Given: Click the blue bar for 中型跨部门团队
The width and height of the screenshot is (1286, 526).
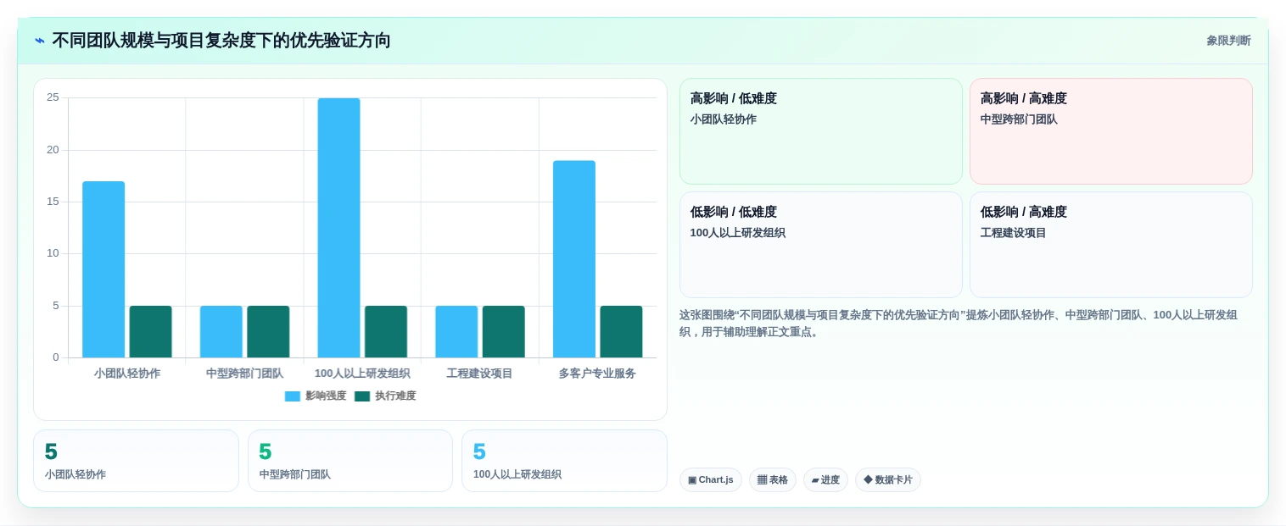Looking at the screenshot, I should [x=221, y=332].
